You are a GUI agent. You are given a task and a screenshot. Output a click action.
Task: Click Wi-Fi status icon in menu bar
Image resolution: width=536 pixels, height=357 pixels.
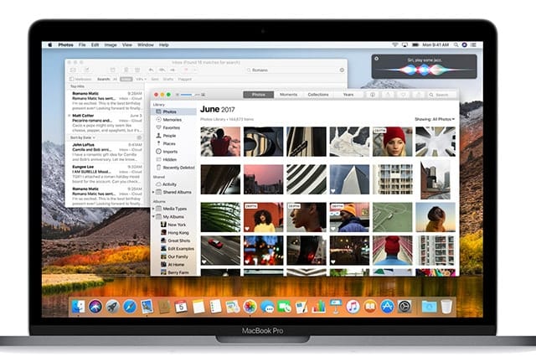click(x=395, y=44)
